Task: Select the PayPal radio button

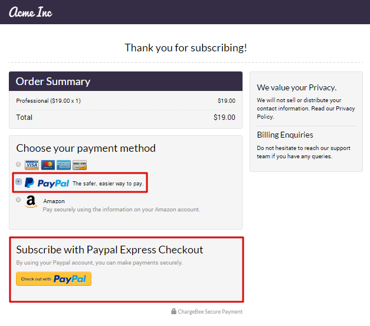Action: point(18,182)
